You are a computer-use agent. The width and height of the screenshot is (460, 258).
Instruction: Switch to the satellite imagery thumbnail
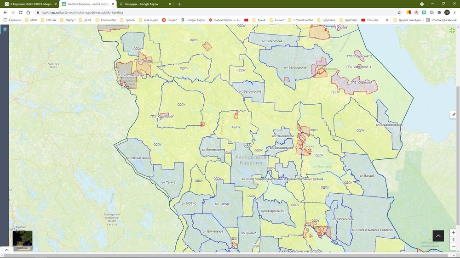coord(22,239)
